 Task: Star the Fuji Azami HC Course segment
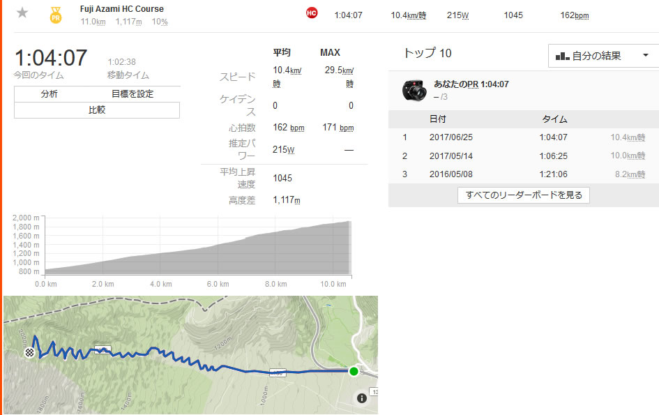(22, 13)
